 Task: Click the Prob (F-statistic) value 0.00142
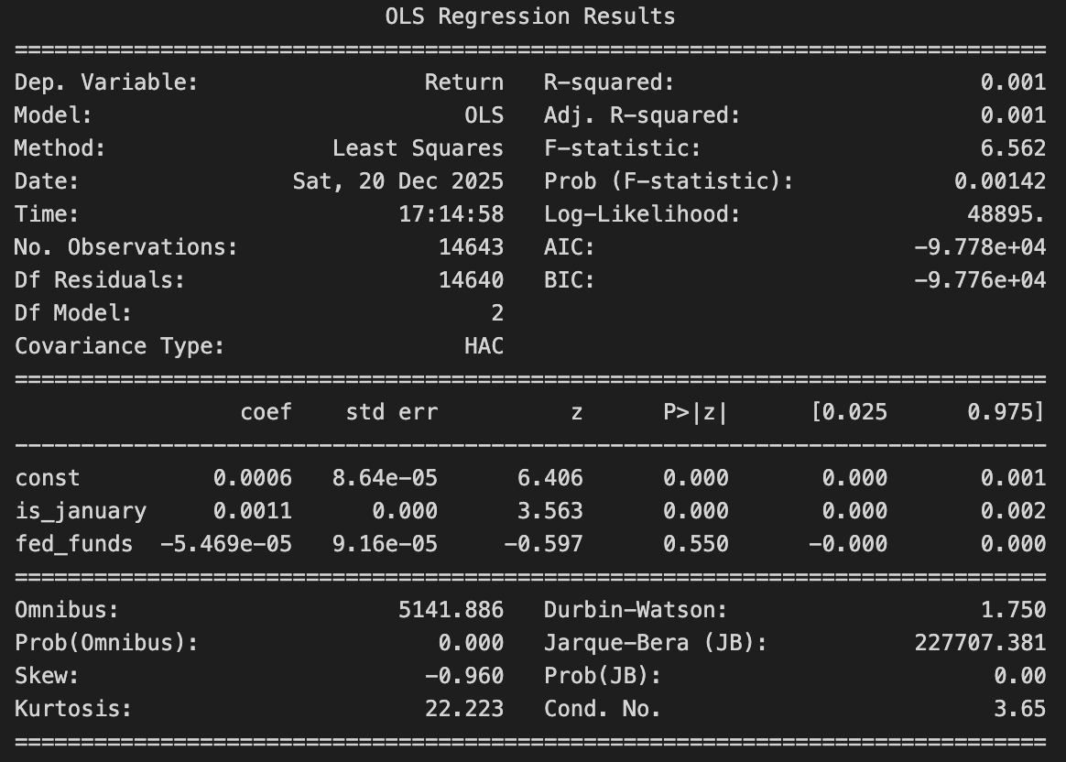pyautogui.click(x=999, y=181)
